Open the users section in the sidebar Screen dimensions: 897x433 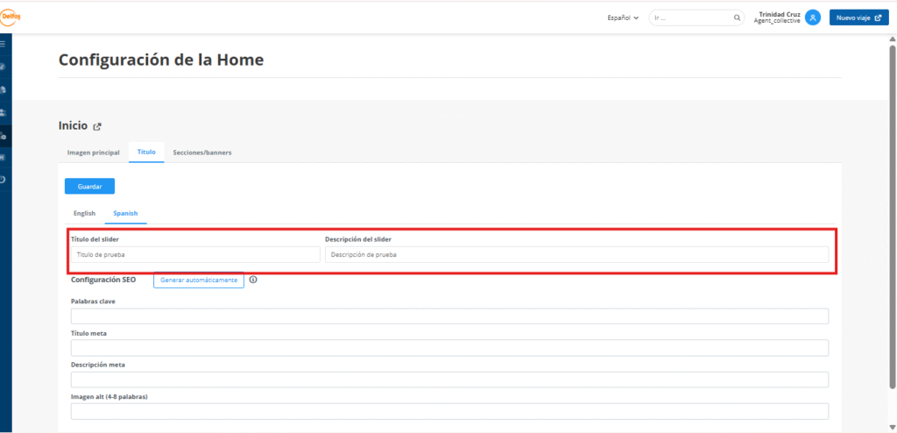(4, 112)
